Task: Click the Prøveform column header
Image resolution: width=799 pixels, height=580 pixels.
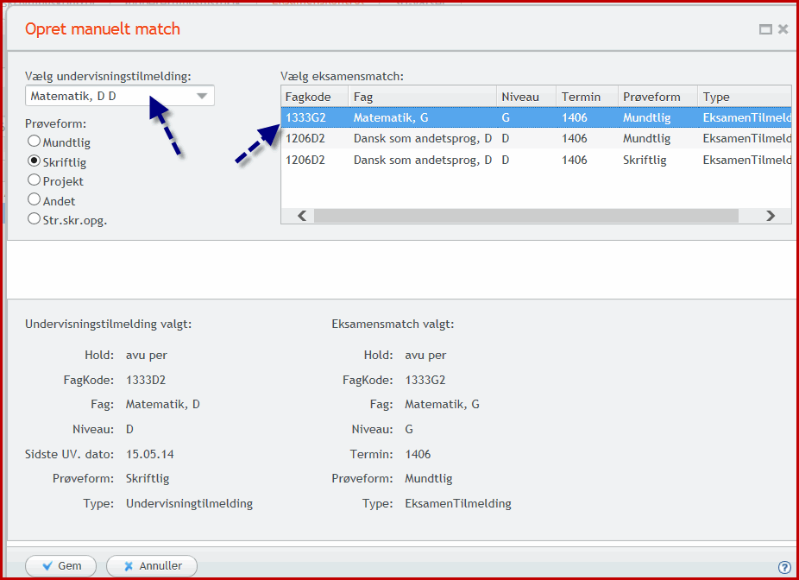Action: [x=657, y=97]
